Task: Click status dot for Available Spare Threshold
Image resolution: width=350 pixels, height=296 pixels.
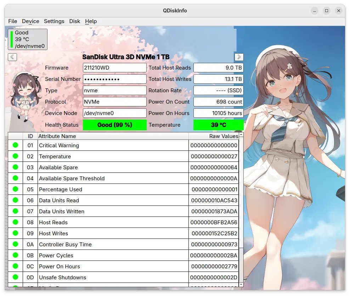Action: click(15, 178)
